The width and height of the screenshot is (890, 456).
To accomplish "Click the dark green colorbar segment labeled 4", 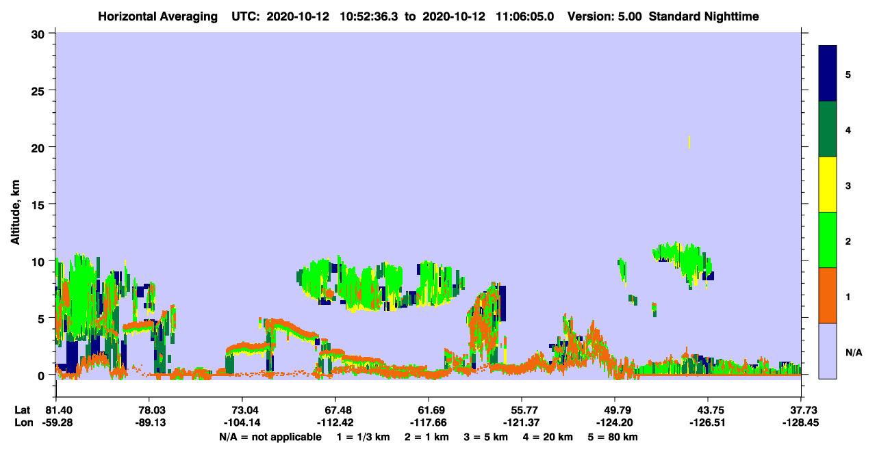I will (x=828, y=129).
